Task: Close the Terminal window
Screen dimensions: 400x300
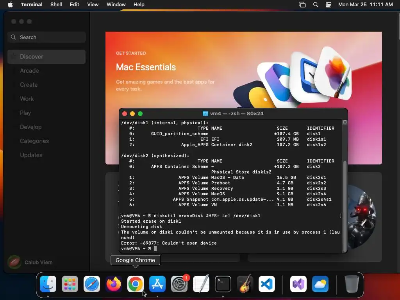Action: (x=125, y=114)
